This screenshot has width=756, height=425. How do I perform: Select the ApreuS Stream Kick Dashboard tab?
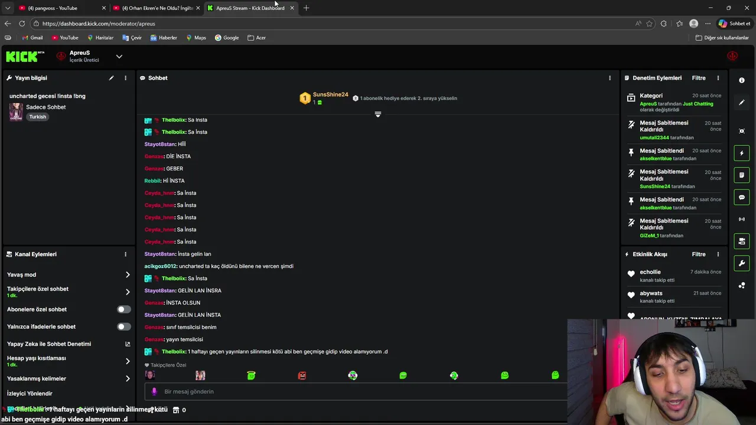250,8
